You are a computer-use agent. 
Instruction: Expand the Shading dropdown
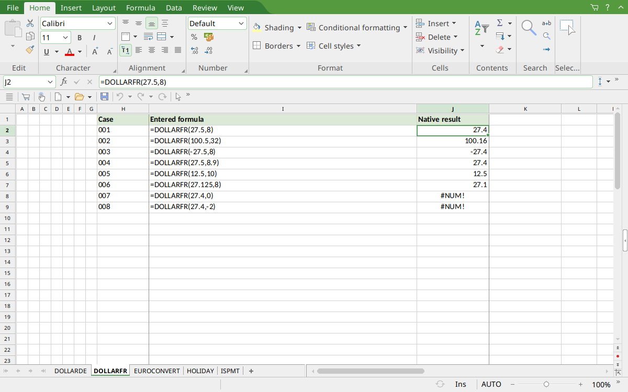point(299,28)
